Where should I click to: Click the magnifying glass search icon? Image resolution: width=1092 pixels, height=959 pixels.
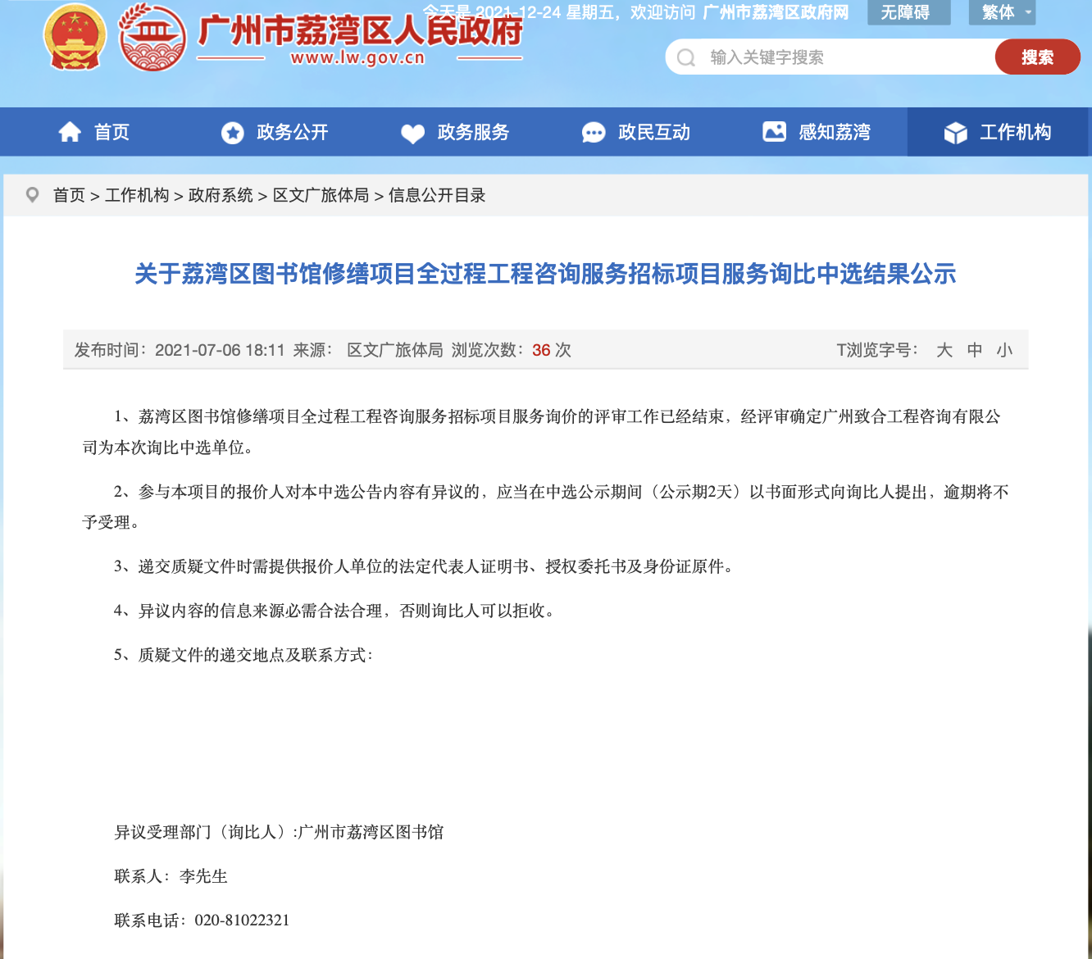pyautogui.click(x=685, y=57)
